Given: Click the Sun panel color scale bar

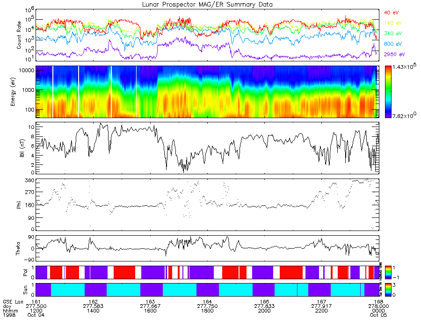Looking at the screenshot, I should (388, 290).
